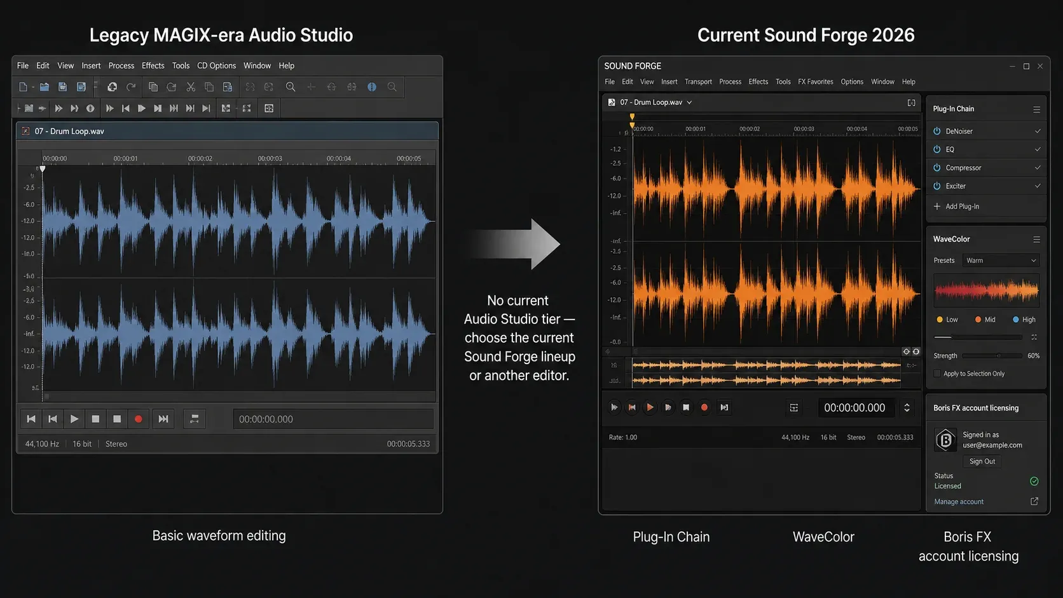Click the green Licensed status checkmark icon
This screenshot has width=1063, height=598.
coord(1034,481)
